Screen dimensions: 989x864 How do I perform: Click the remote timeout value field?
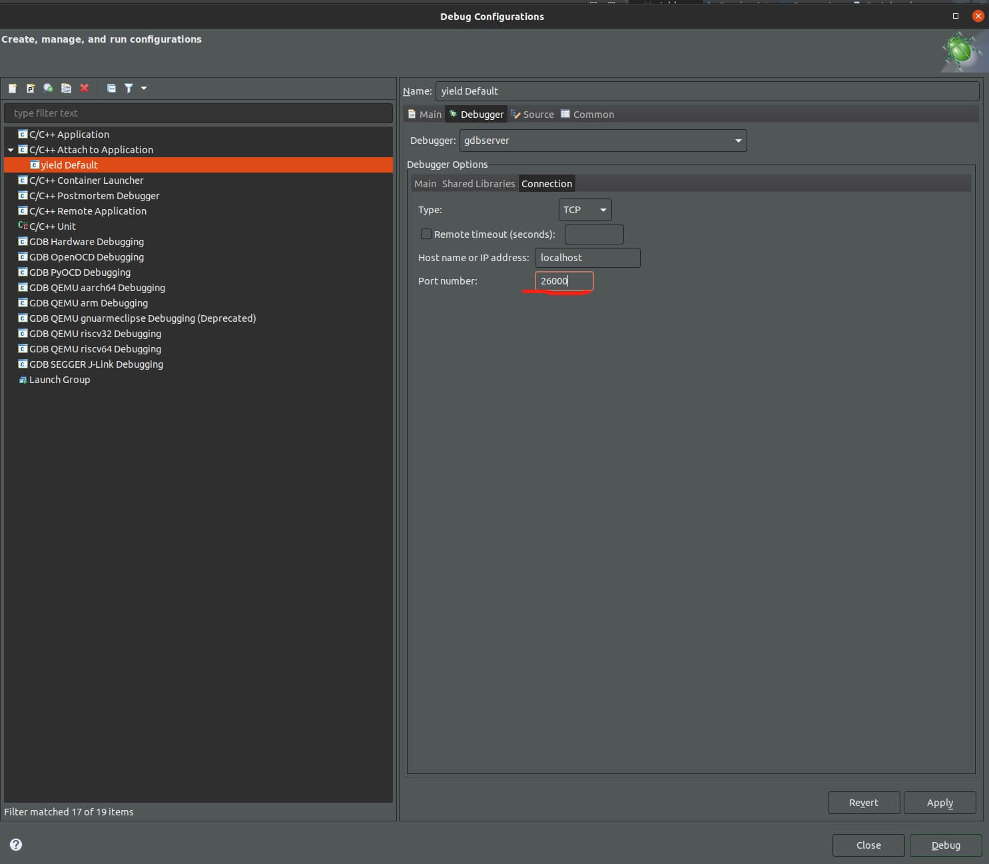(594, 234)
